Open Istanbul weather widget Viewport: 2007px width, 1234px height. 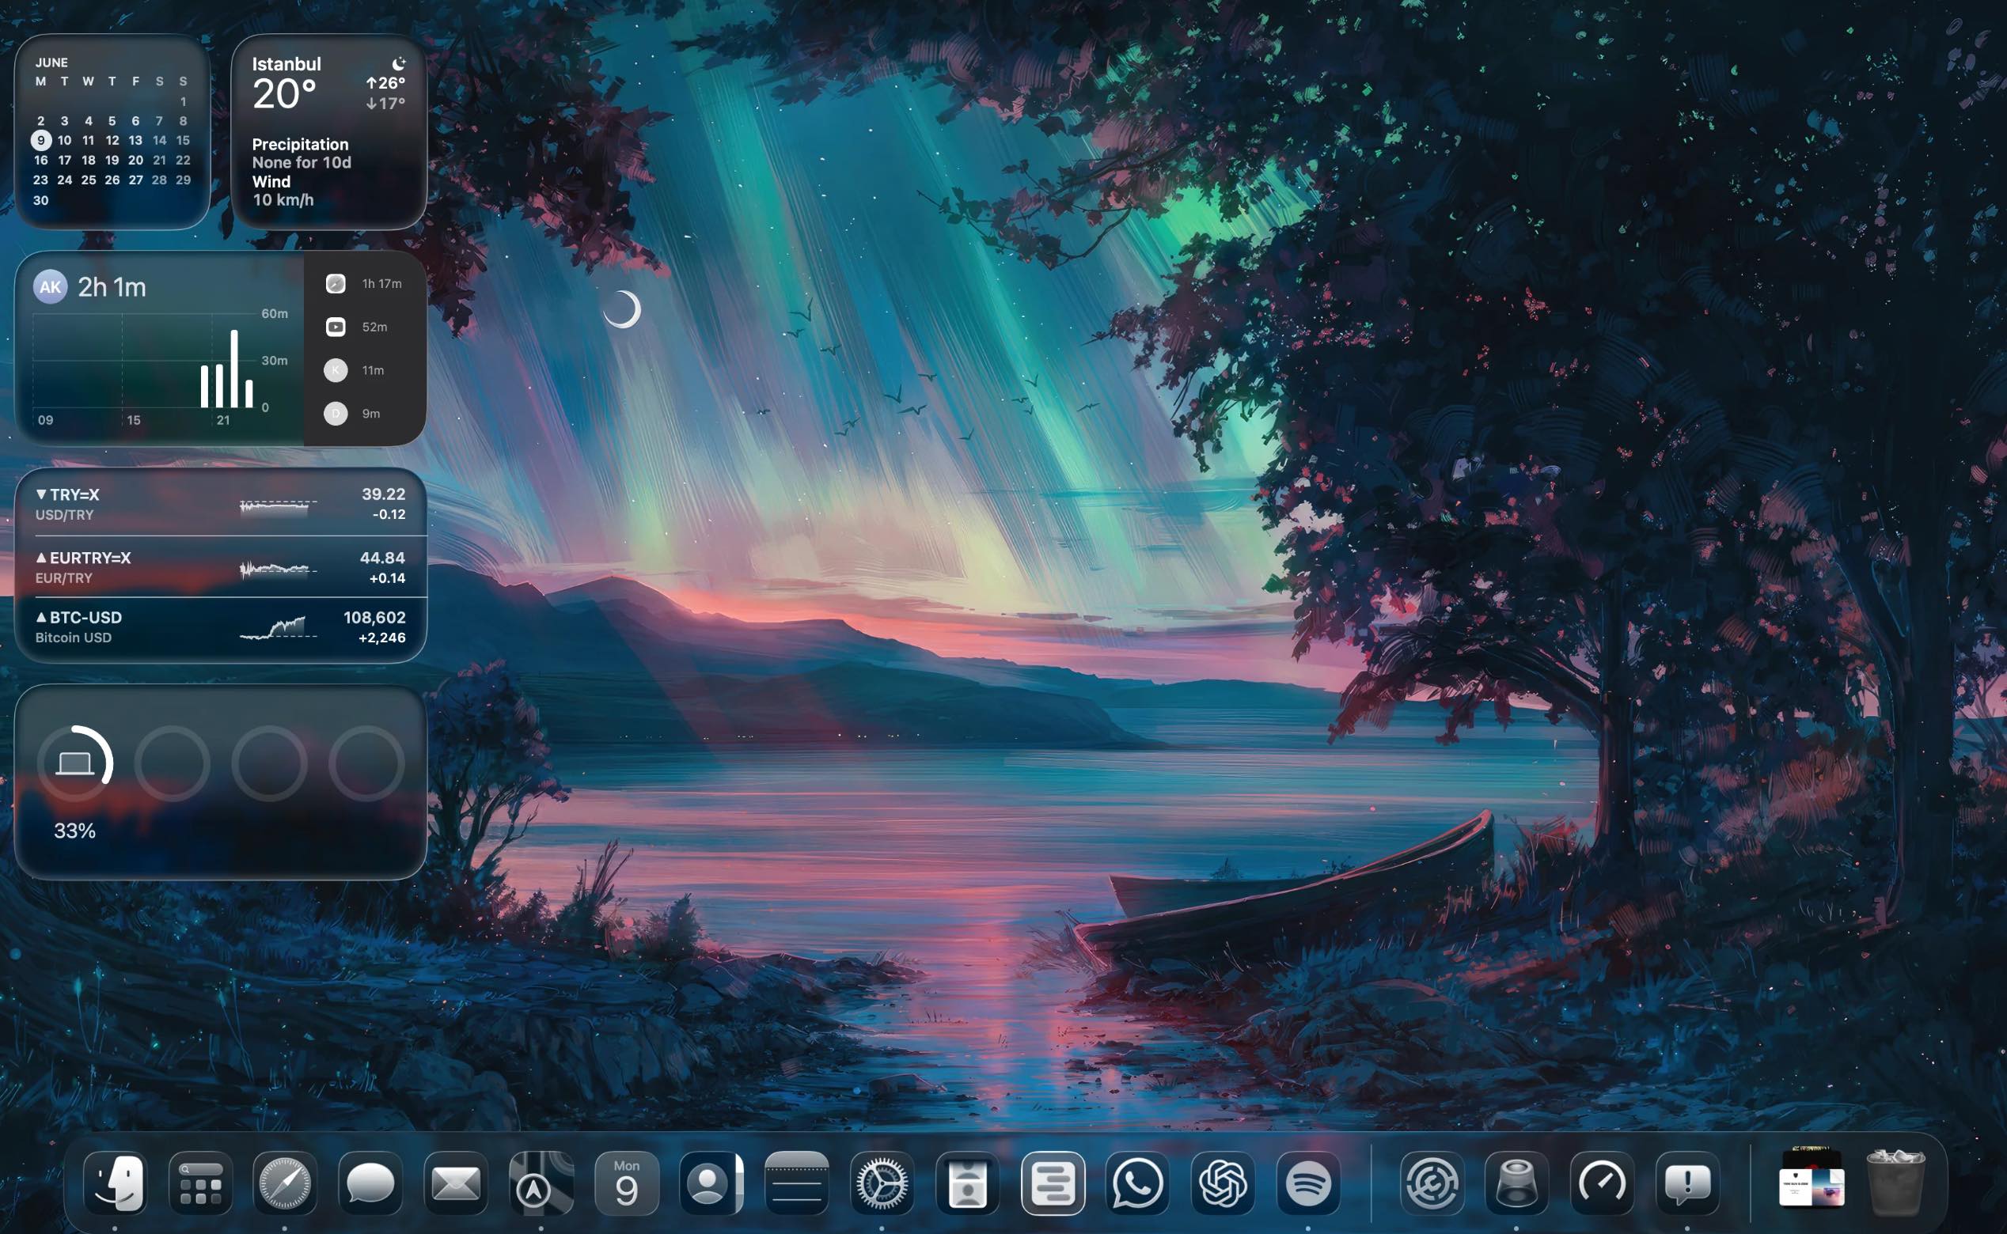(x=328, y=131)
